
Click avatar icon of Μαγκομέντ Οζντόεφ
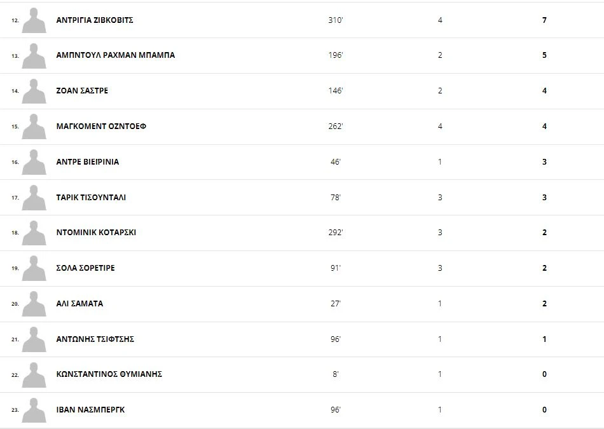34,126
